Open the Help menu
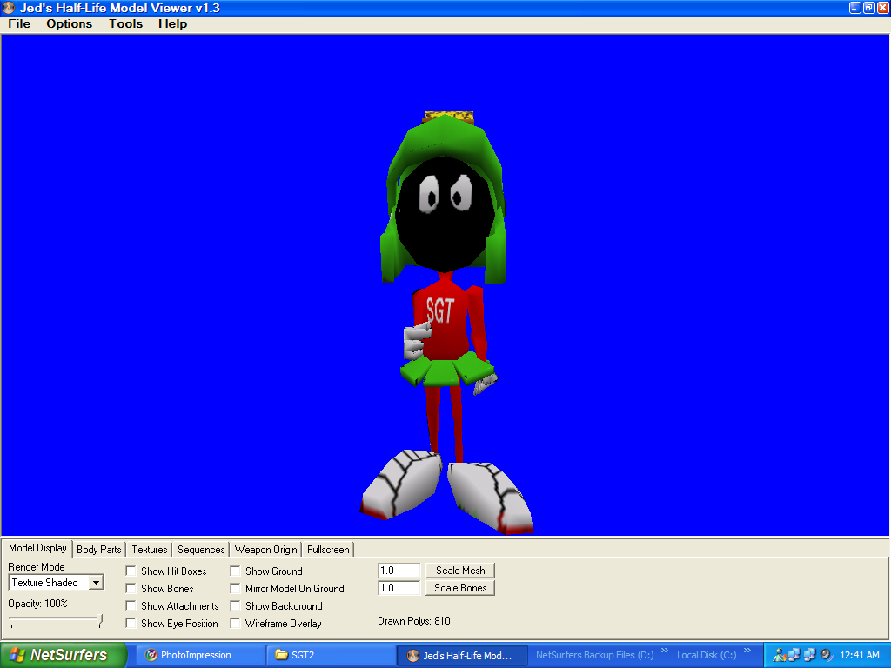Screen dimensions: 891x668 173,23
